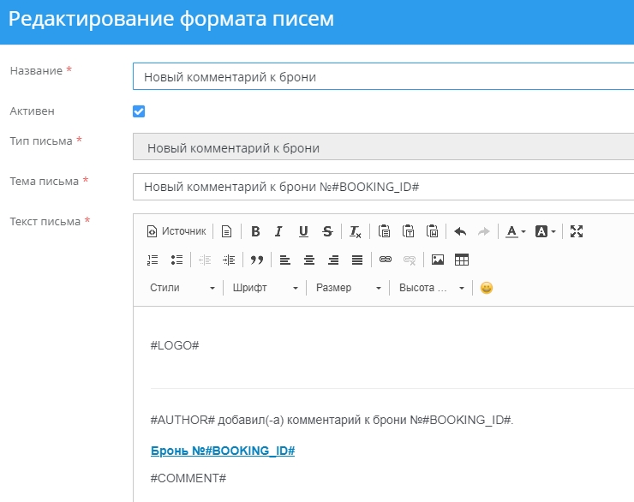The height and width of the screenshot is (502, 634).
Task: Open the Высота line-height dropdown
Action: point(432,288)
